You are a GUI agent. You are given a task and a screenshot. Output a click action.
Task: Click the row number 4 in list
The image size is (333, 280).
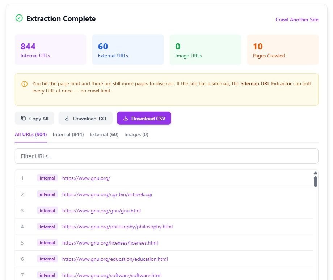pyautogui.click(x=22, y=227)
